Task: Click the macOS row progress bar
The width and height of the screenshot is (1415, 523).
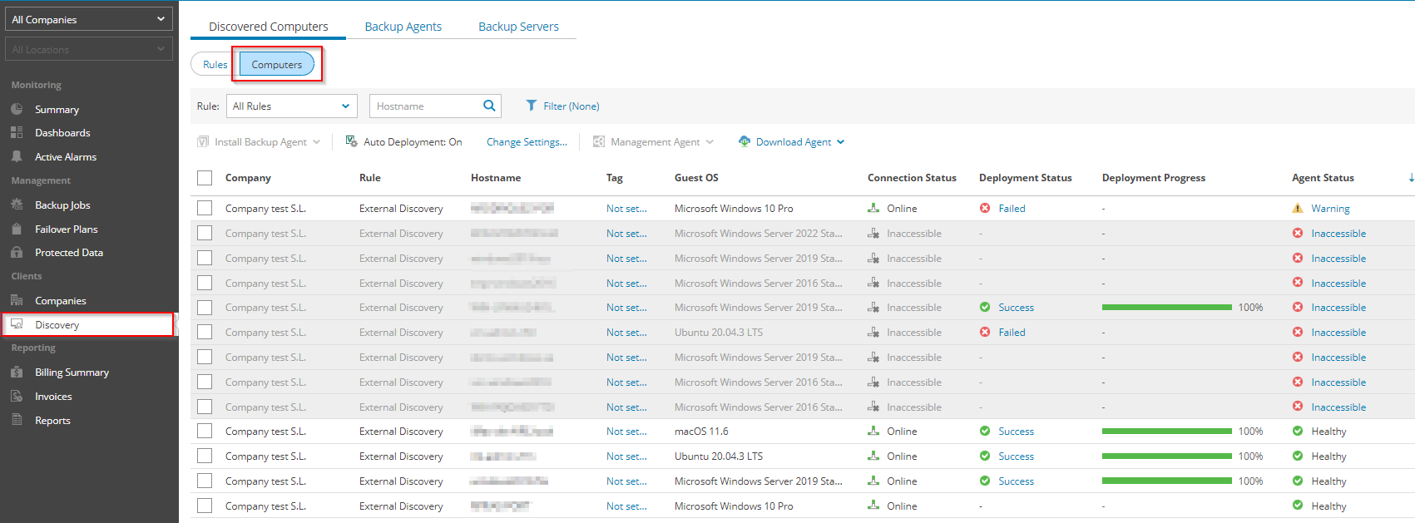Action: 1166,432
